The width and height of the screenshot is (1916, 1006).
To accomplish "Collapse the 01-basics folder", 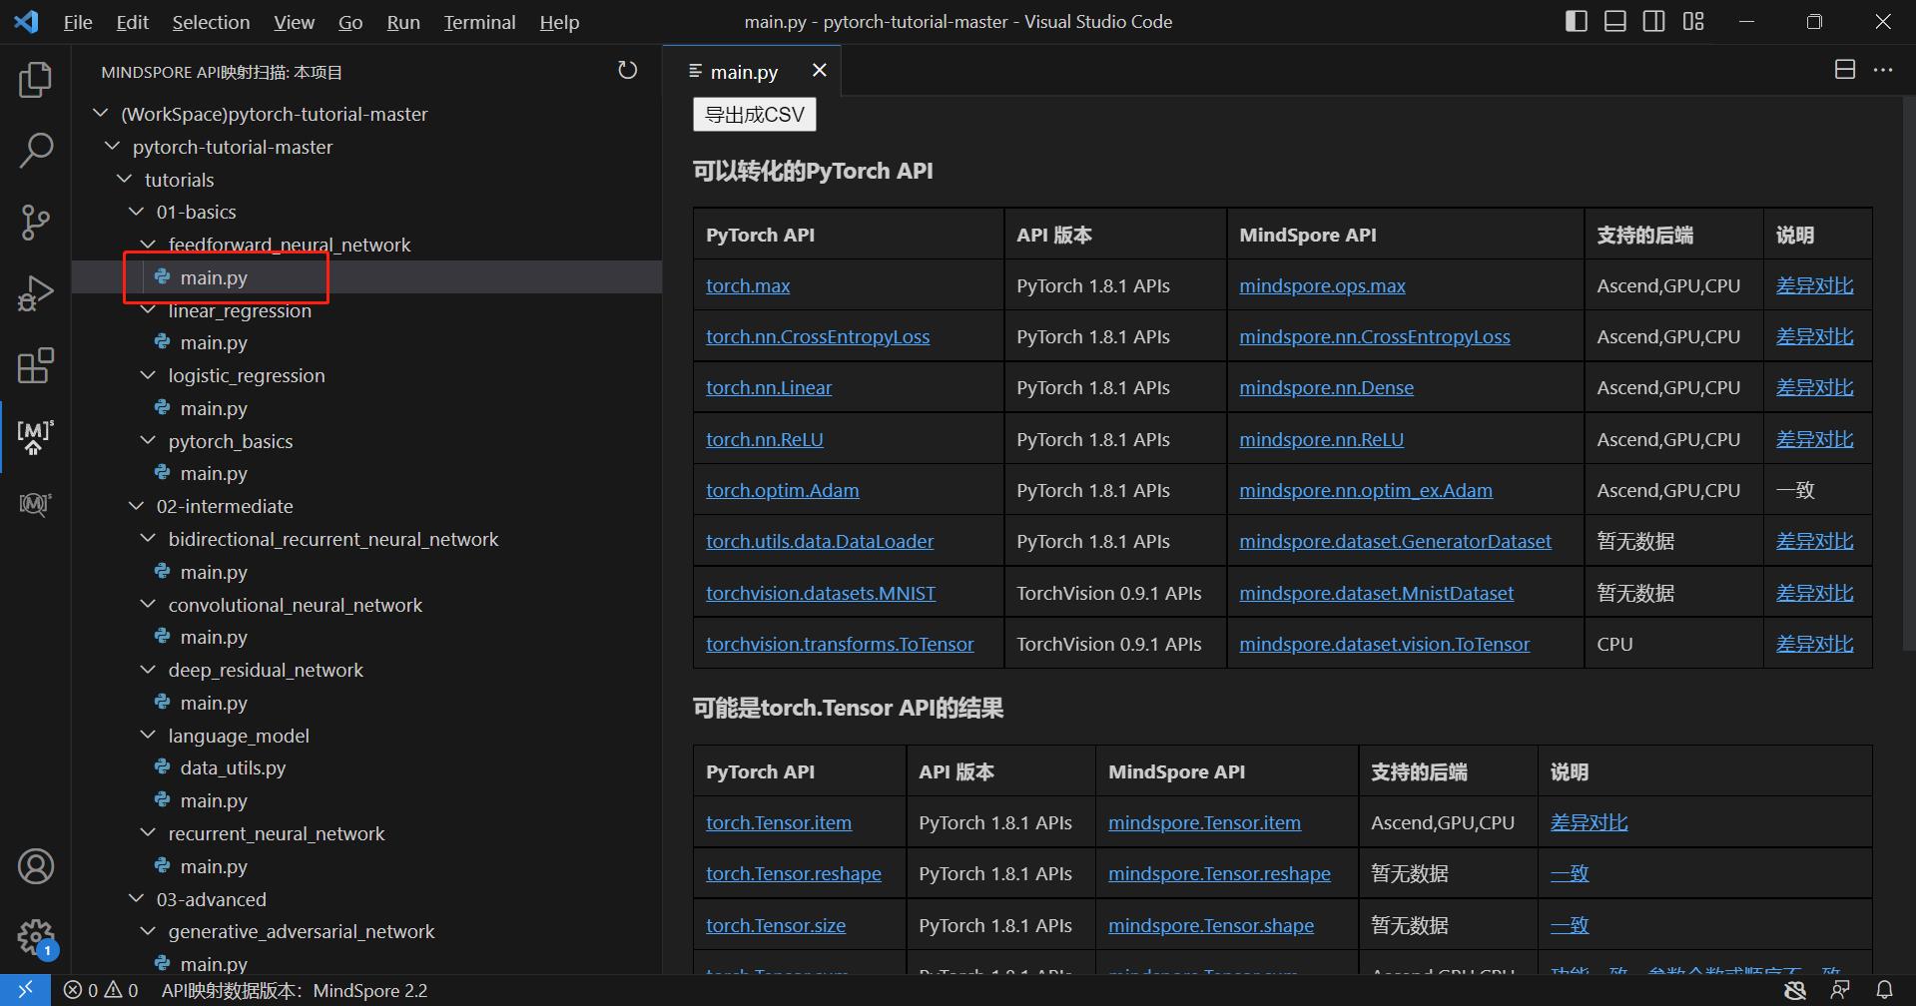I will [x=136, y=212].
